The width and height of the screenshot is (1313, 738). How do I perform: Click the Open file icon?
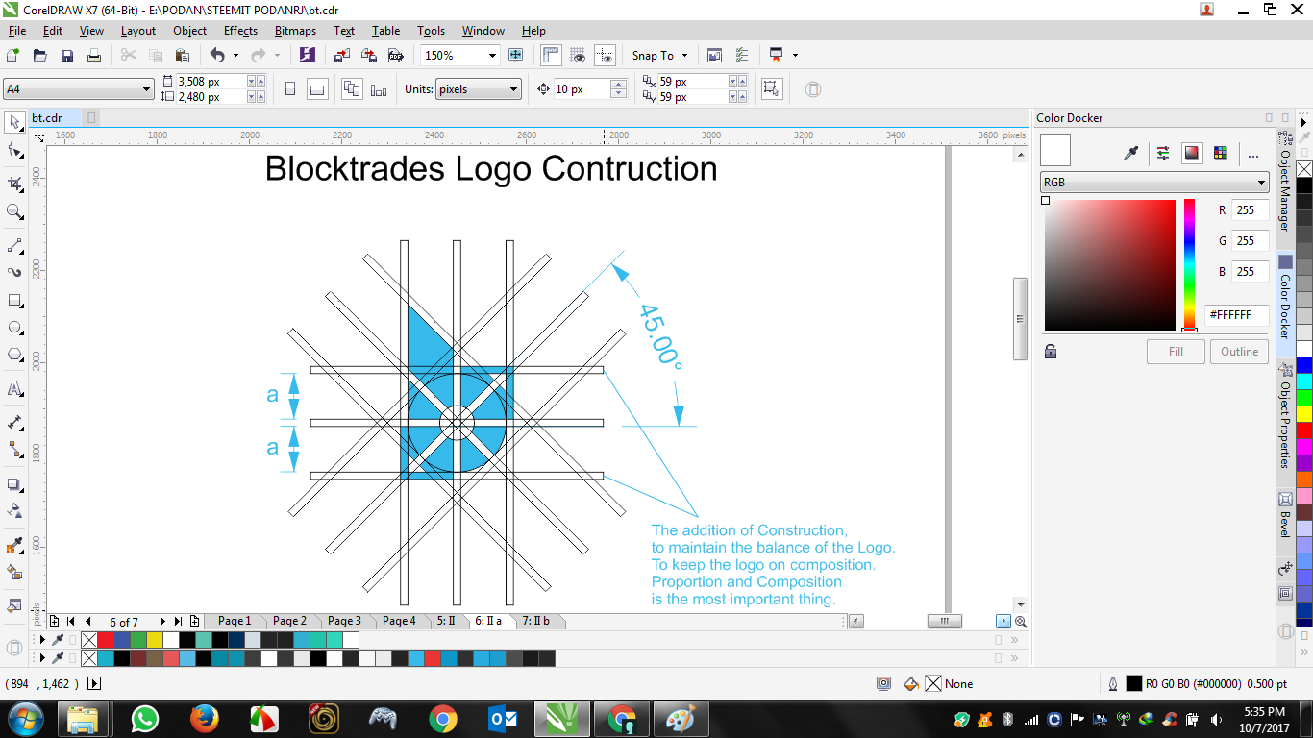pyautogui.click(x=39, y=55)
